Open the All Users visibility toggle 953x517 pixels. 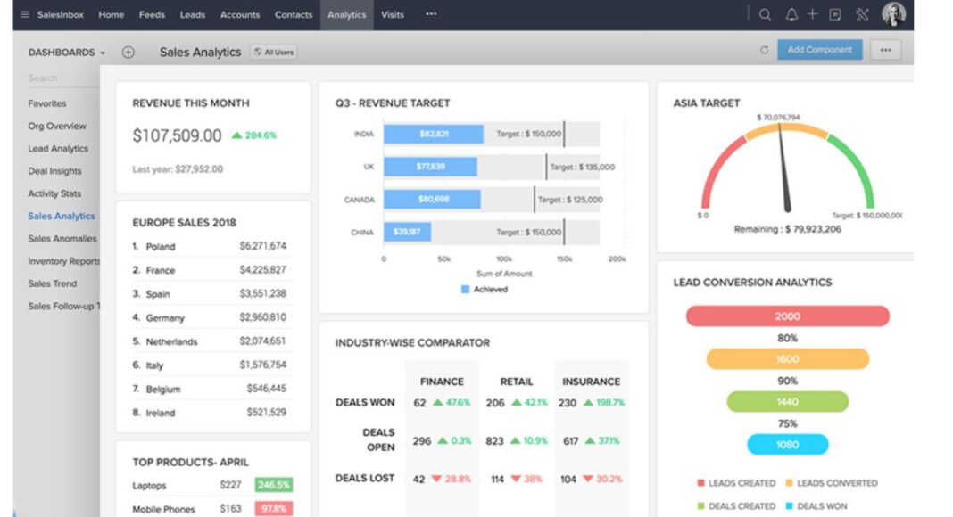pos(273,52)
